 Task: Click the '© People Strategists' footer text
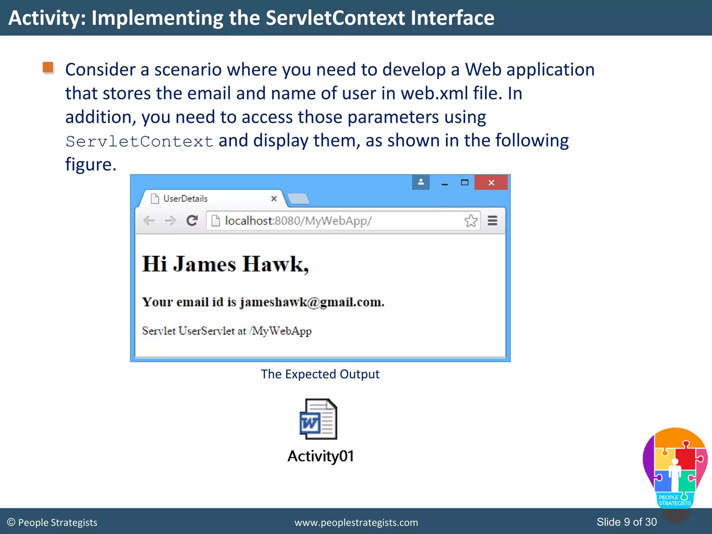(x=52, y=523)
